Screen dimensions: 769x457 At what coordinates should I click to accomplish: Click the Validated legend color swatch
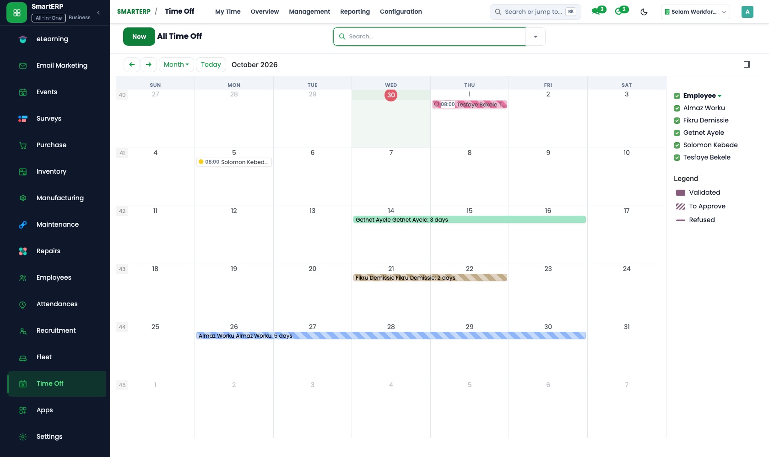click(681, 193)
